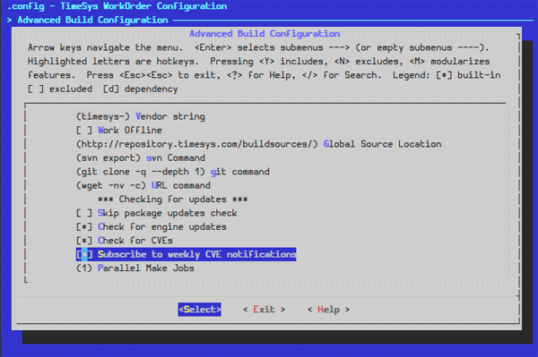Viewport: 538px width, 357px height.
Task: Click the '*** Checking for updates ***' text
Action: pyautogui.click(x=172, y=200)
